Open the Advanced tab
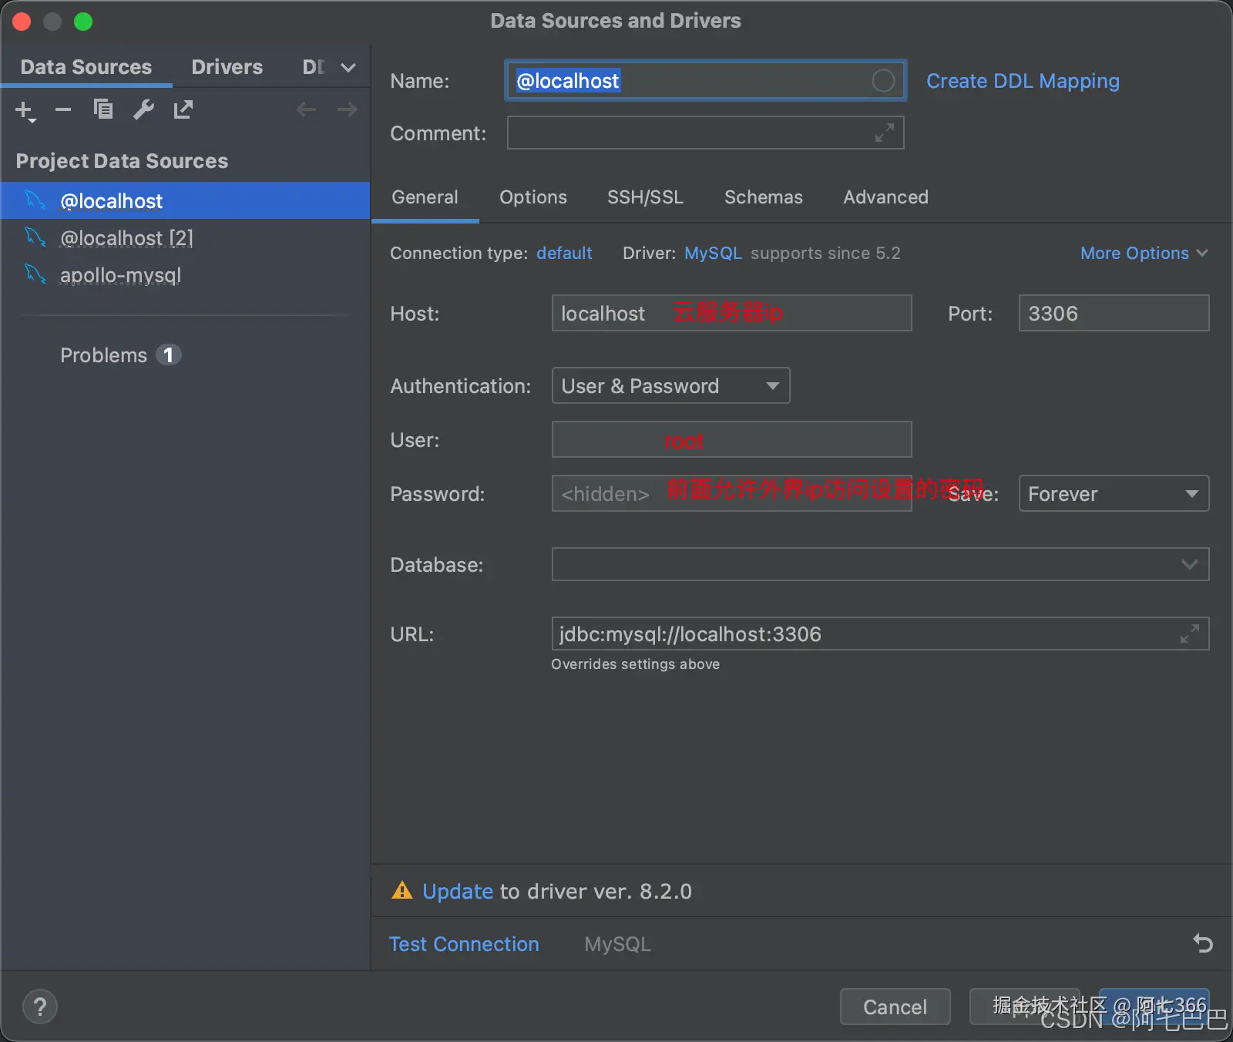Viewport: 1233px width, 1042px height. 886,197
